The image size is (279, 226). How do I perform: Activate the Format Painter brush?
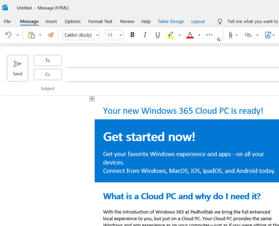(x=51, y=35)
